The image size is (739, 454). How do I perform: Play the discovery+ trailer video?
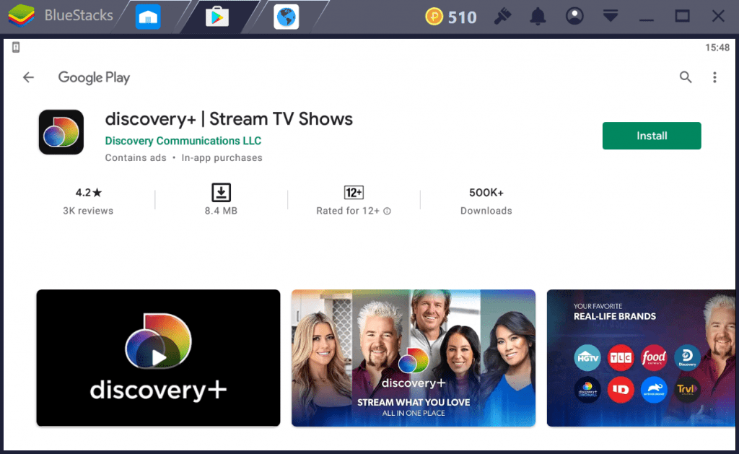pos(157,357)
